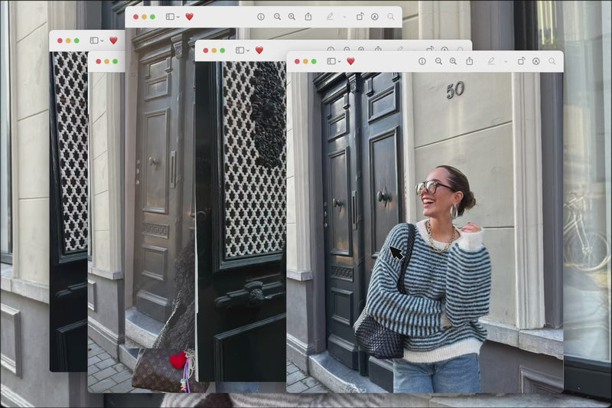This screenshot has height=408, width=612.
Task: Expand the sidebar view chevron in the frontmost window
Action: click(x=339, y=61)
